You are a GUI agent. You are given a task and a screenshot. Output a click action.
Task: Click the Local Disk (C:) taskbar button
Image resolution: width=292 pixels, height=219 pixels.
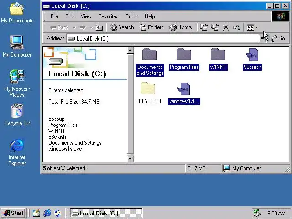(106, 213)
